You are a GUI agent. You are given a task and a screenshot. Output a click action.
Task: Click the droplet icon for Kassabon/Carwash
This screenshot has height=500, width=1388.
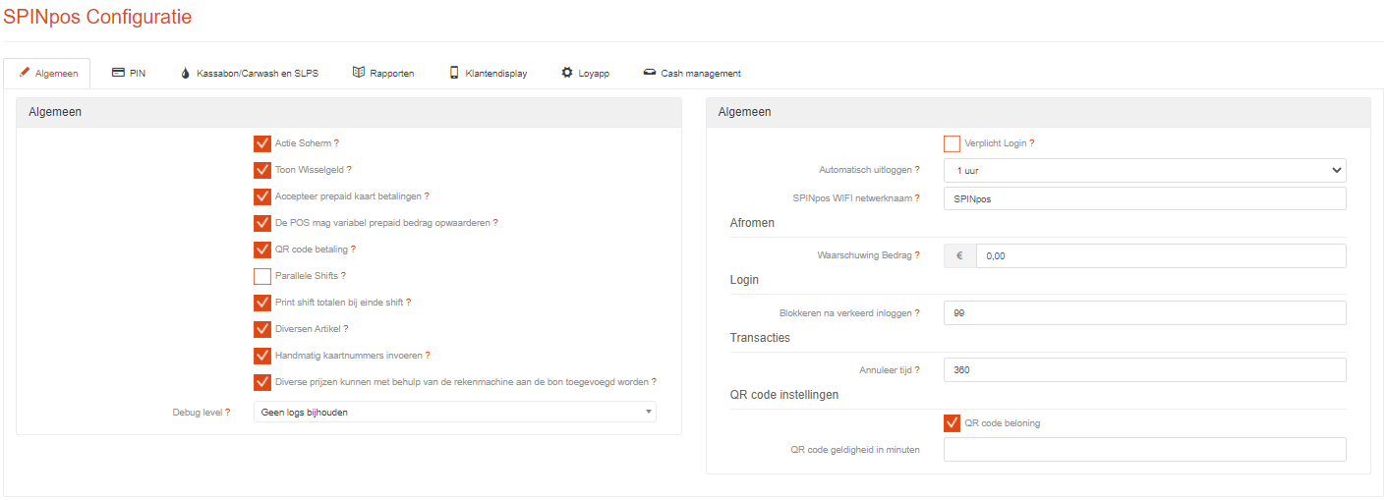(186, 73)
